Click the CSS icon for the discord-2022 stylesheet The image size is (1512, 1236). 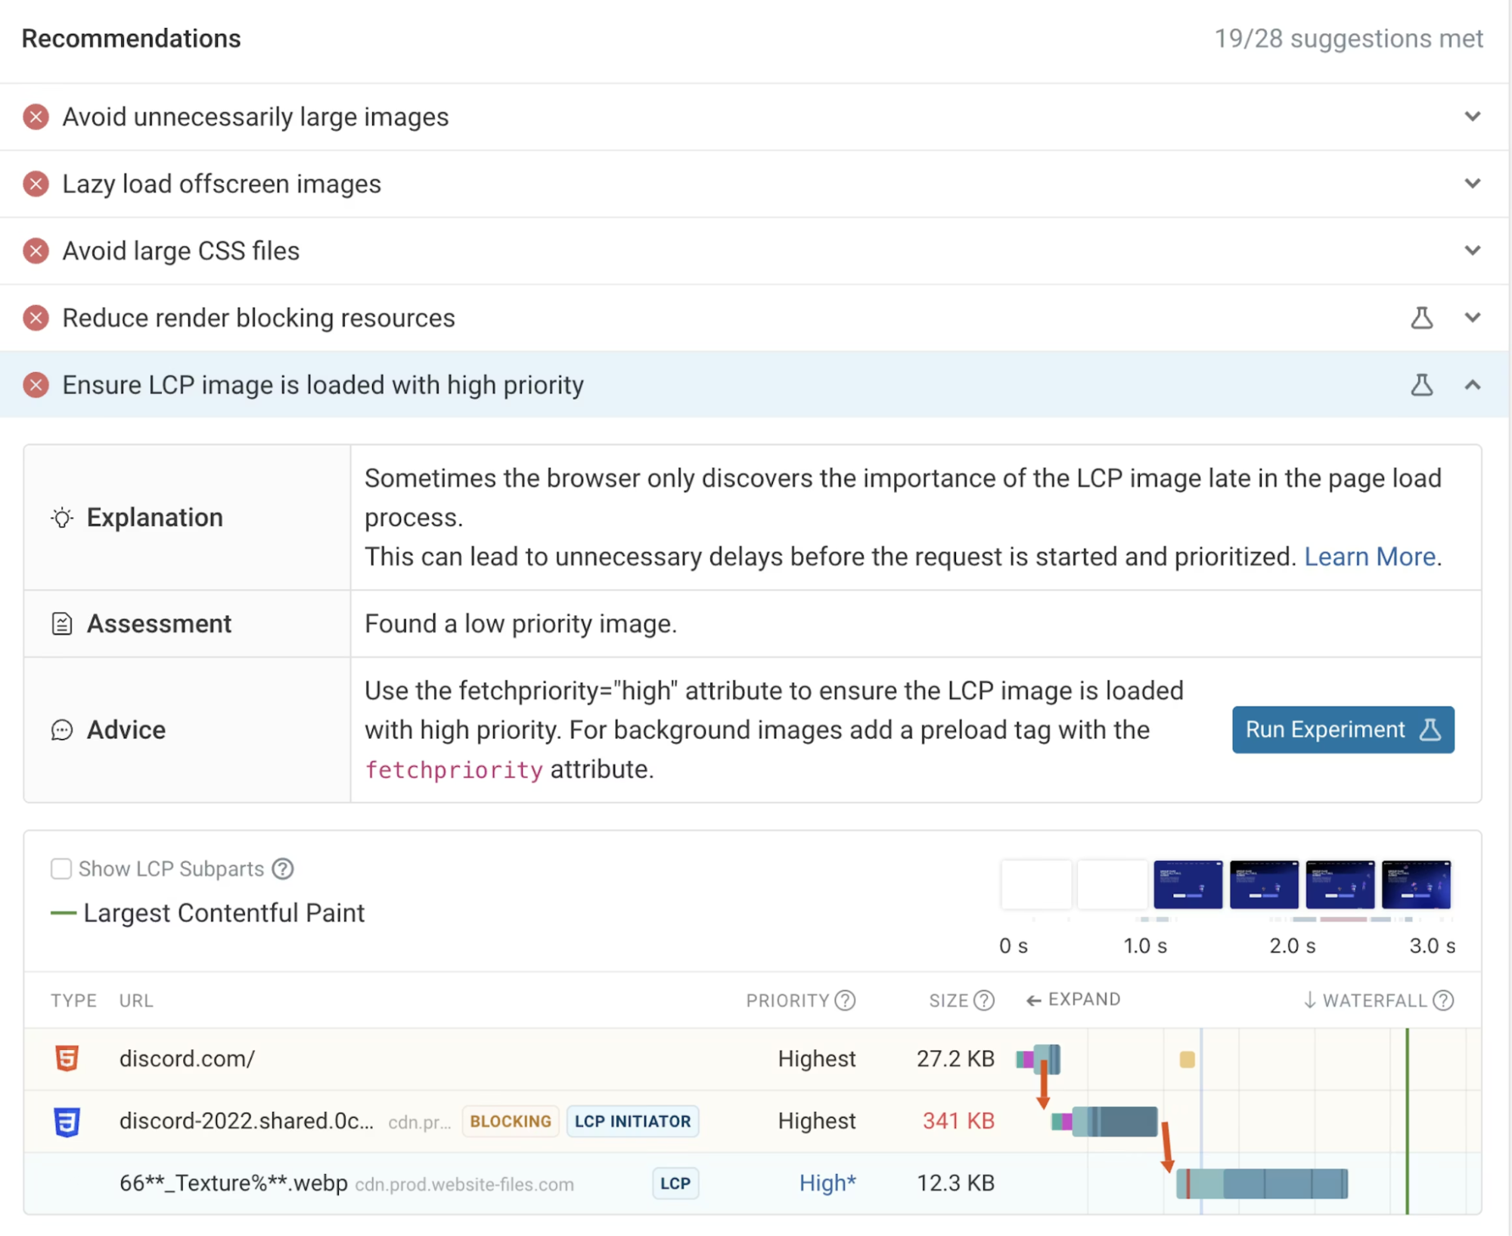67,1121
